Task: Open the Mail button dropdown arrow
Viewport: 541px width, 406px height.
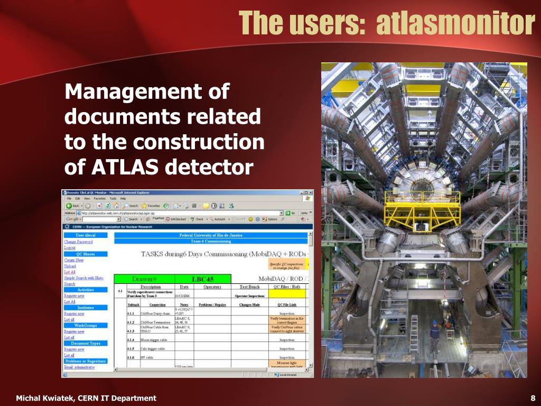Action: [180, 206]
